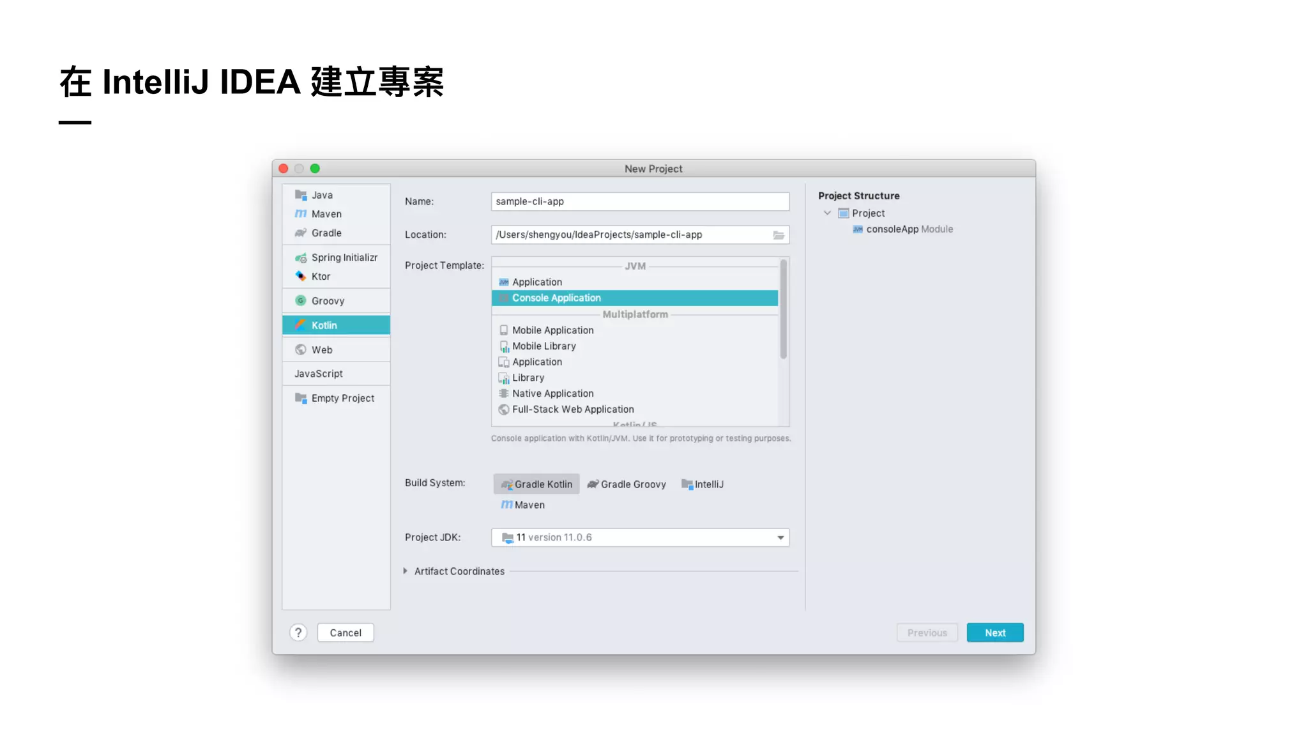The height and width of the screenshot is (736, 1308).
Task: Click the Groovy green circle icon
Action: 301,301
